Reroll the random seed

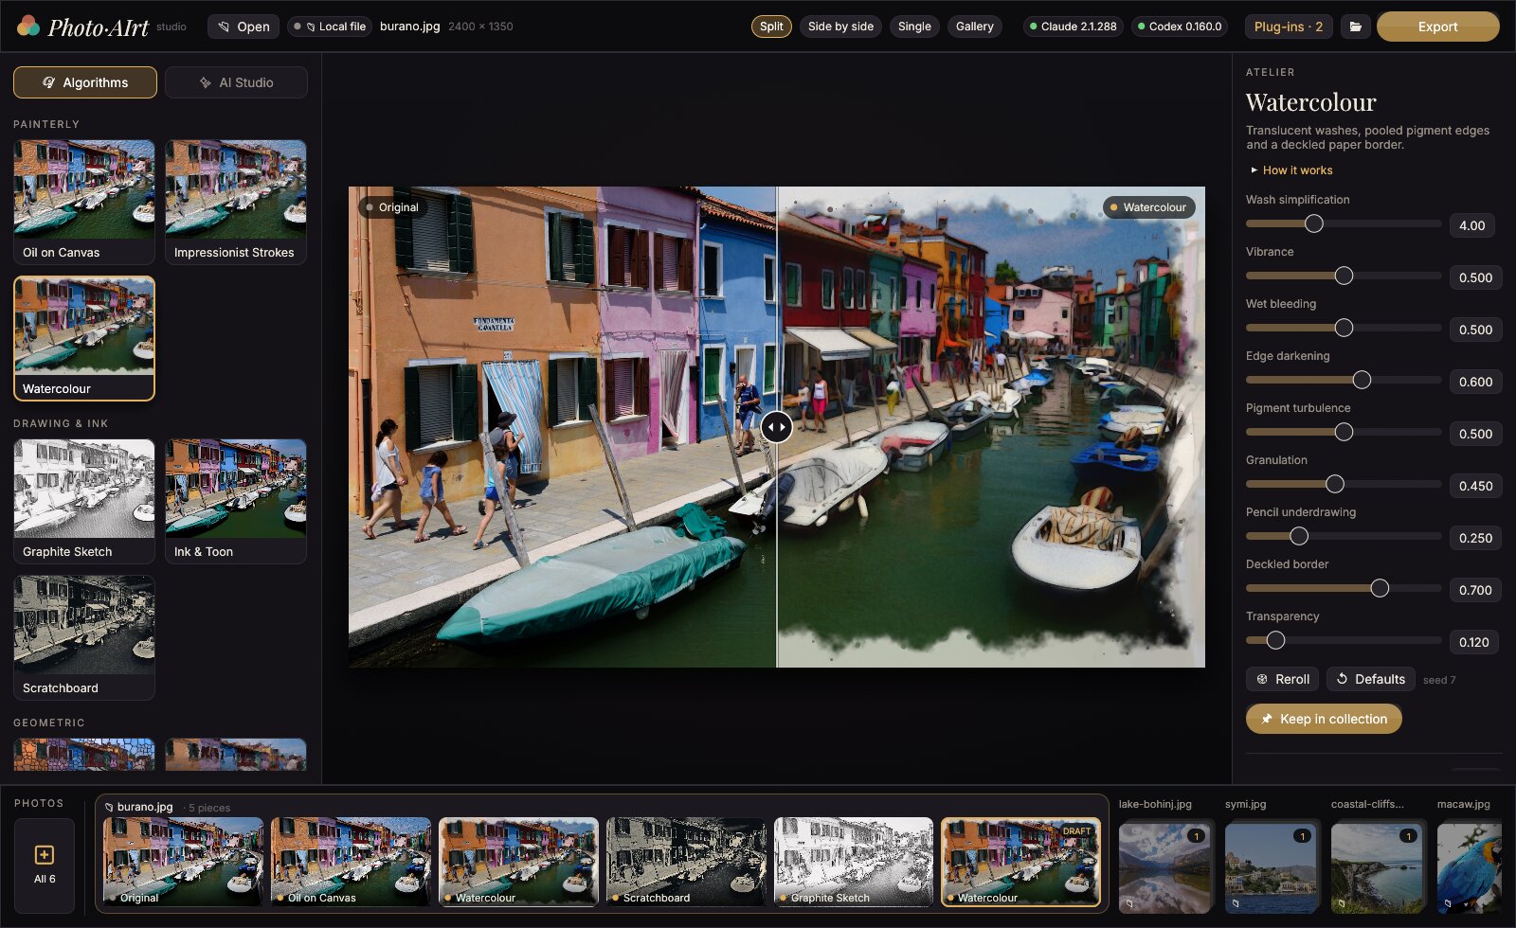pos(1282,679)
